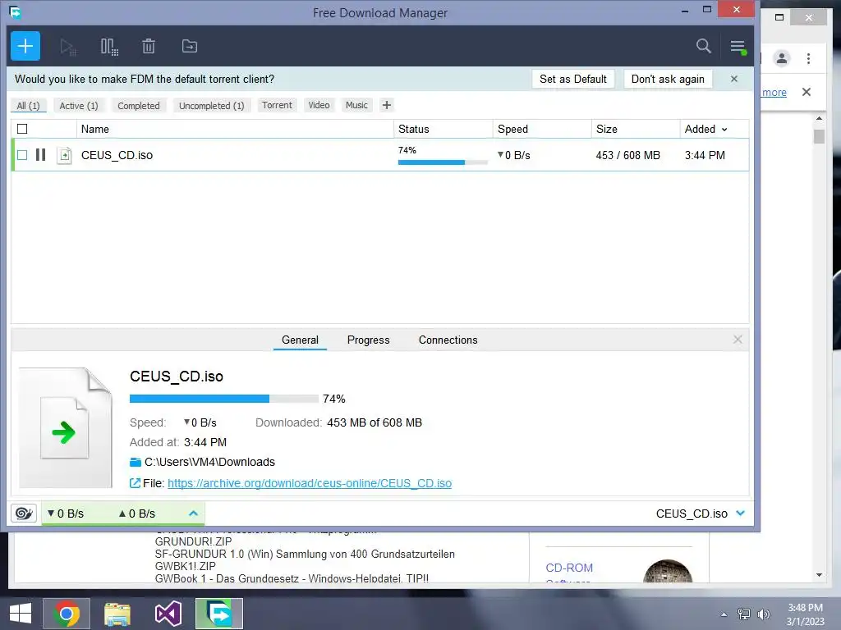Open search with magnifier icon
The image size is (841, 630).
point(703,46)
